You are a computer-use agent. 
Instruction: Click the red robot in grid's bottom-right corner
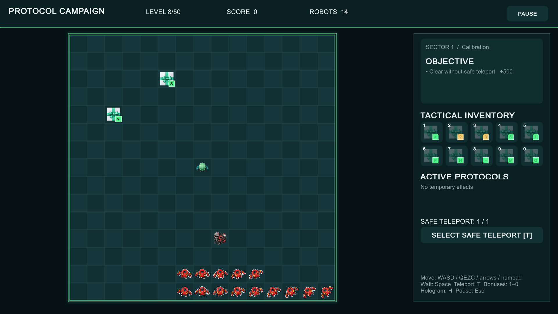(x=327, y=292)
